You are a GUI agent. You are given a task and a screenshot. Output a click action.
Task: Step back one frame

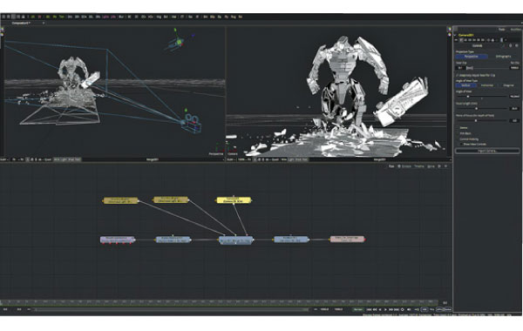375,310
